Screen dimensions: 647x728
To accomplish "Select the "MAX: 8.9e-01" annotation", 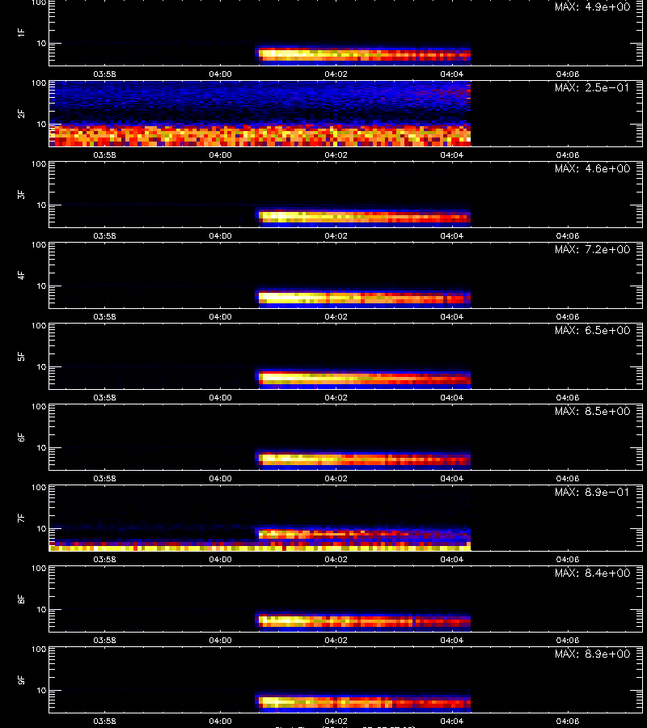I will [592, 492].
